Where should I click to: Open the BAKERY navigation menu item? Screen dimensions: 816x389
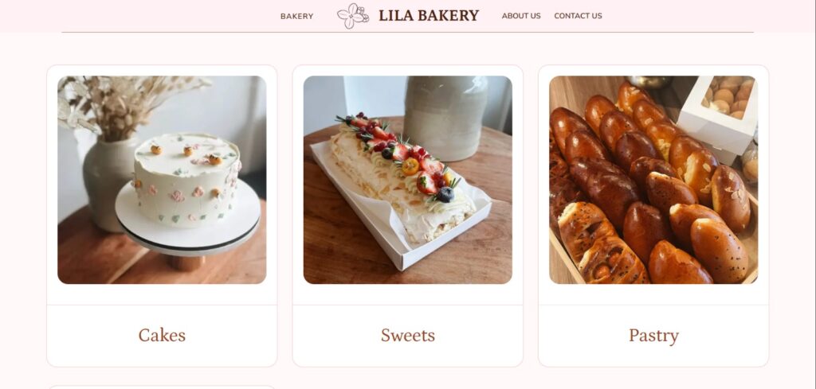click(x=296, y=16)
